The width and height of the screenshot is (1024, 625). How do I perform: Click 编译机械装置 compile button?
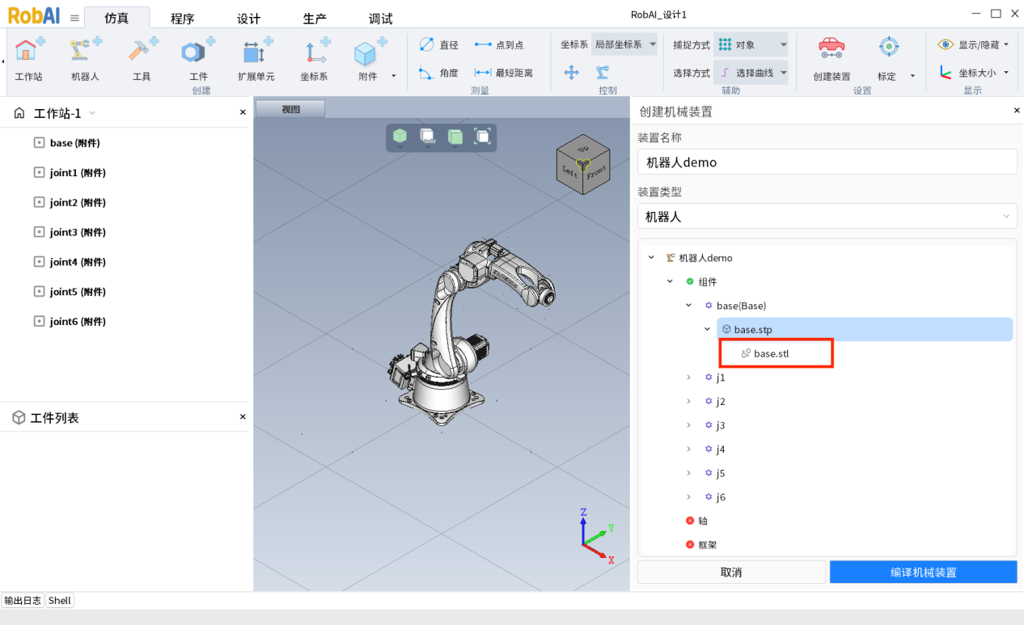[923, 572]
